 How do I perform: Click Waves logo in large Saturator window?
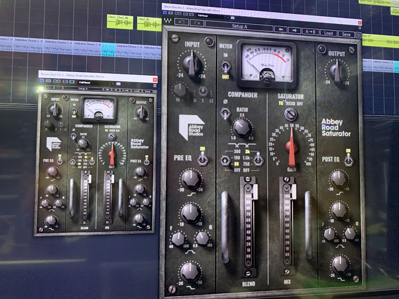pyautogui.click(x=168, y=20)
